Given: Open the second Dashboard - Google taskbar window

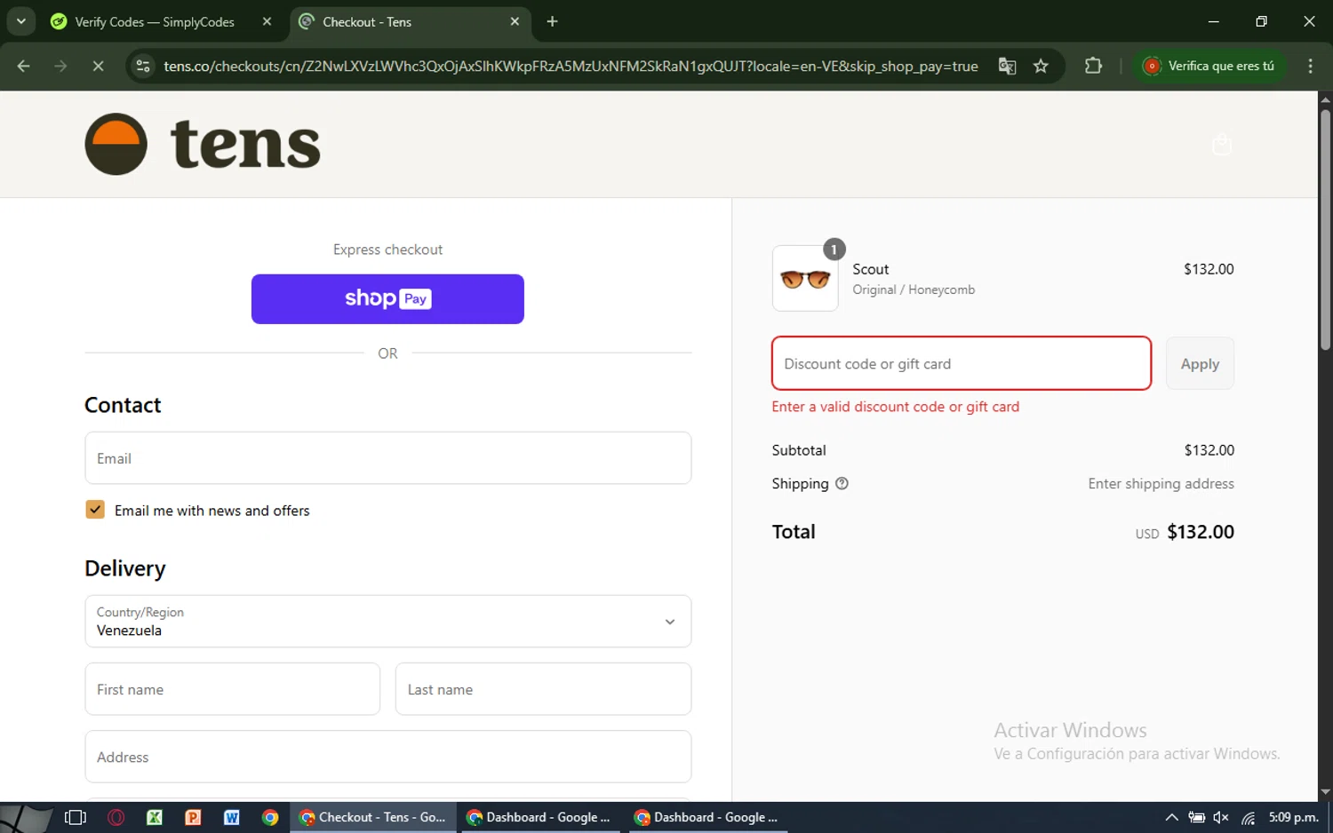Looking at the screenshot, I should [x=707, y=817].
